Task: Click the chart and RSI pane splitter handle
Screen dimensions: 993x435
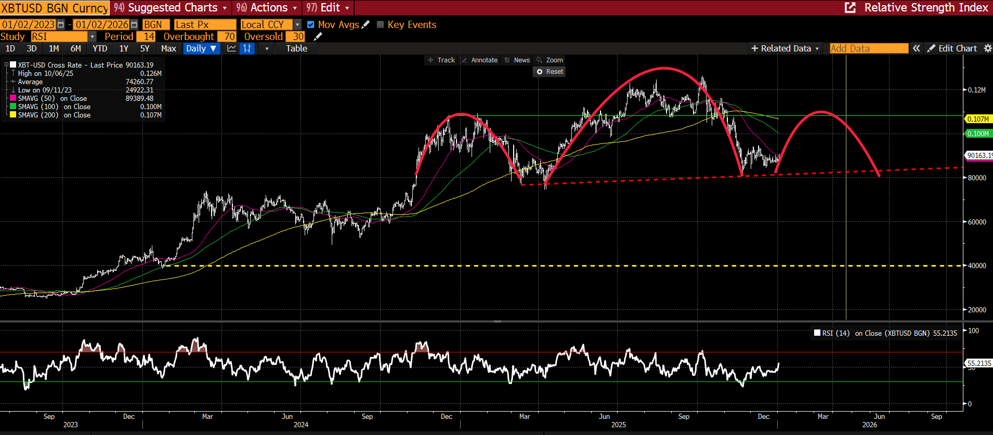Action: 498,321
